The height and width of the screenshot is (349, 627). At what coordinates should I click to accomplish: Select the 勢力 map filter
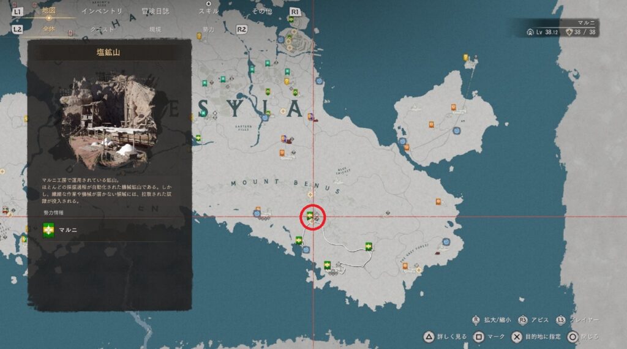click(208, 29)
